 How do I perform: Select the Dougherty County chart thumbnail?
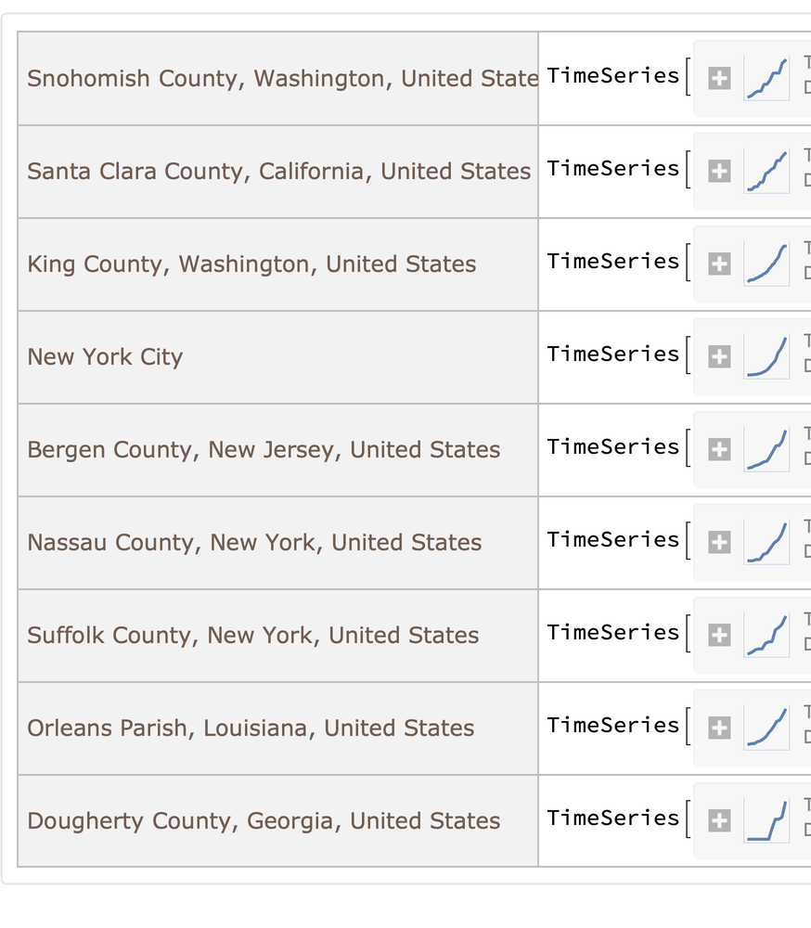(766, 821)
